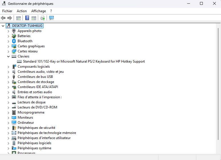Click the scan for hardware changes icon
This screenshot has height=160, width=221.
(51, 18)
